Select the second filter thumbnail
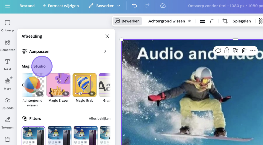The height and width of the screenshot is (145, 263). tap(60, 136)
